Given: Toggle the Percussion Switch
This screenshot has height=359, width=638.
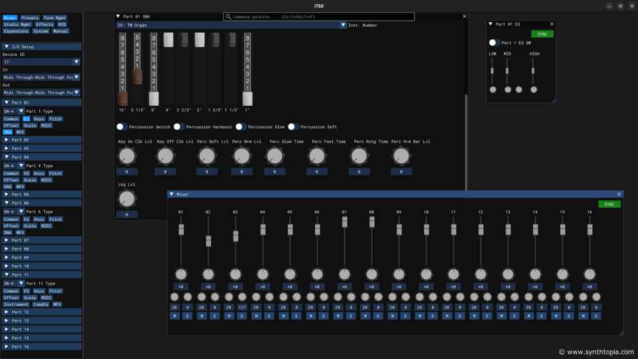Looking at the screenshot, I should point(122,127).
